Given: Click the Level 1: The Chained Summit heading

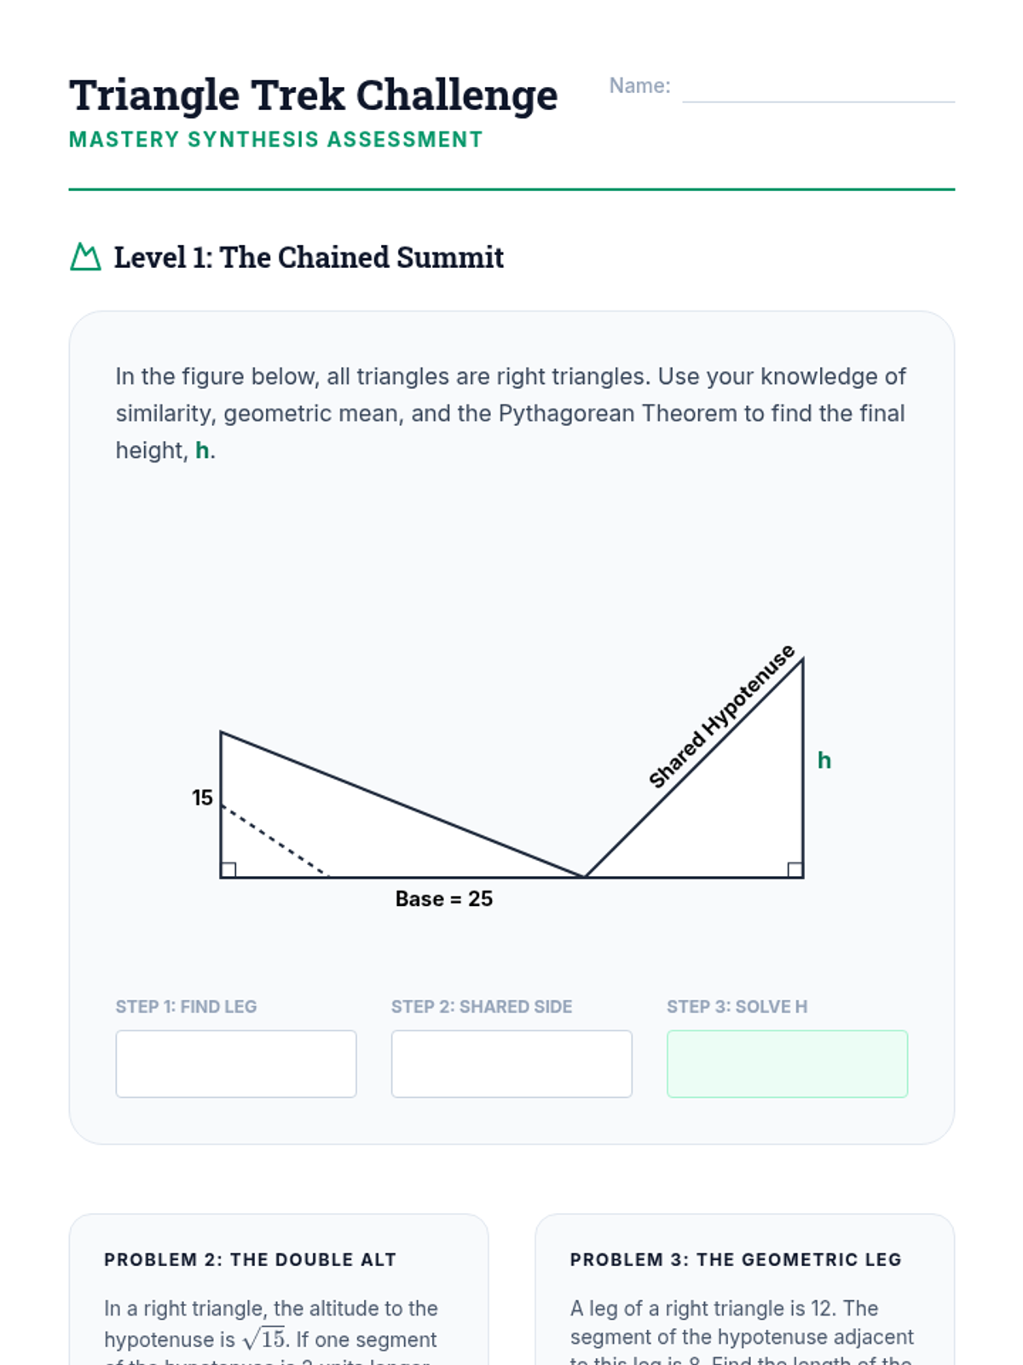Looking at the screenshot, I should tap(309, 258).
